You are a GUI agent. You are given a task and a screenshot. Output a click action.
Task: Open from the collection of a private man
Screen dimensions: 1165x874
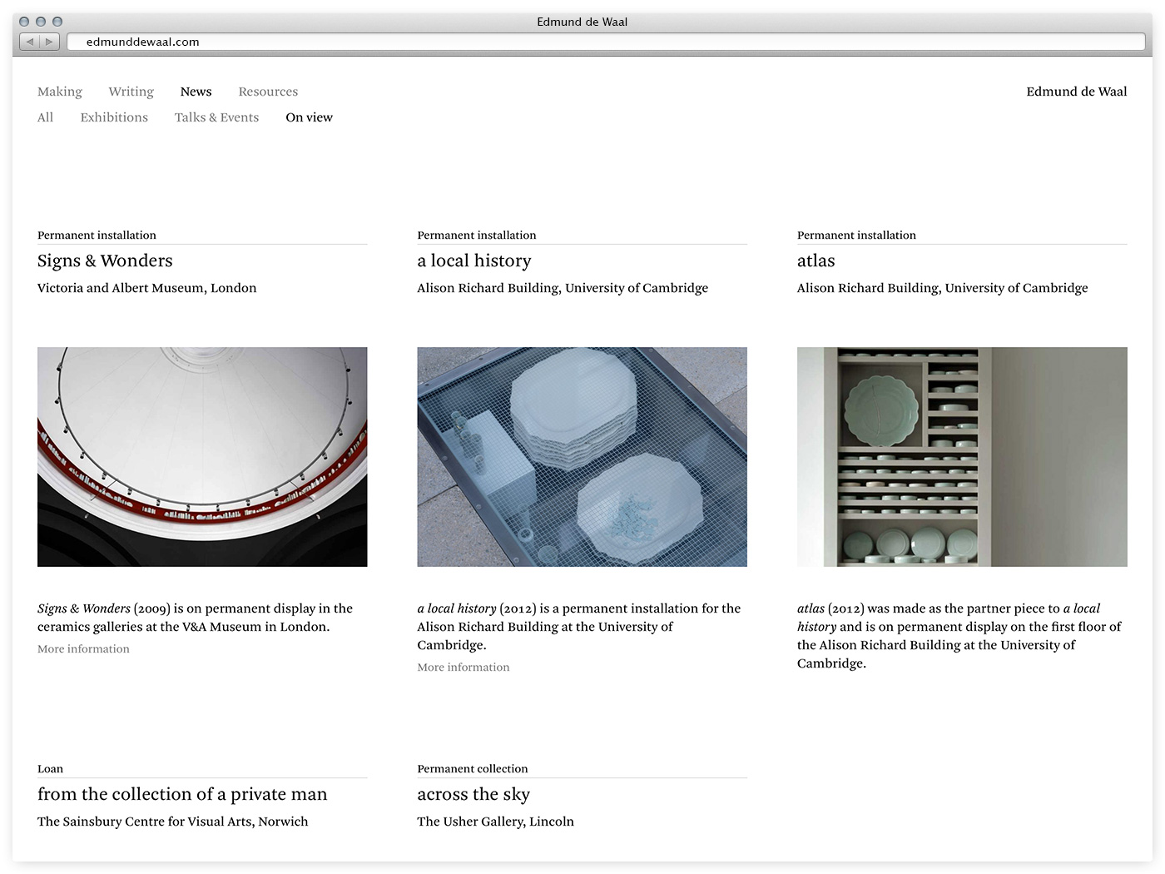point(182,795)
